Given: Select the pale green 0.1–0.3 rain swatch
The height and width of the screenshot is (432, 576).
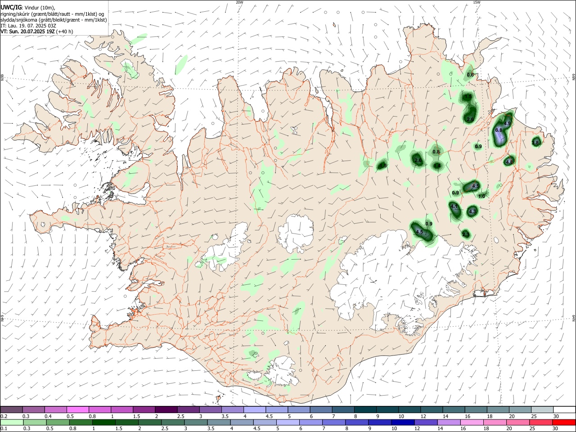Looking at the screenshot, I should [12, 423].
